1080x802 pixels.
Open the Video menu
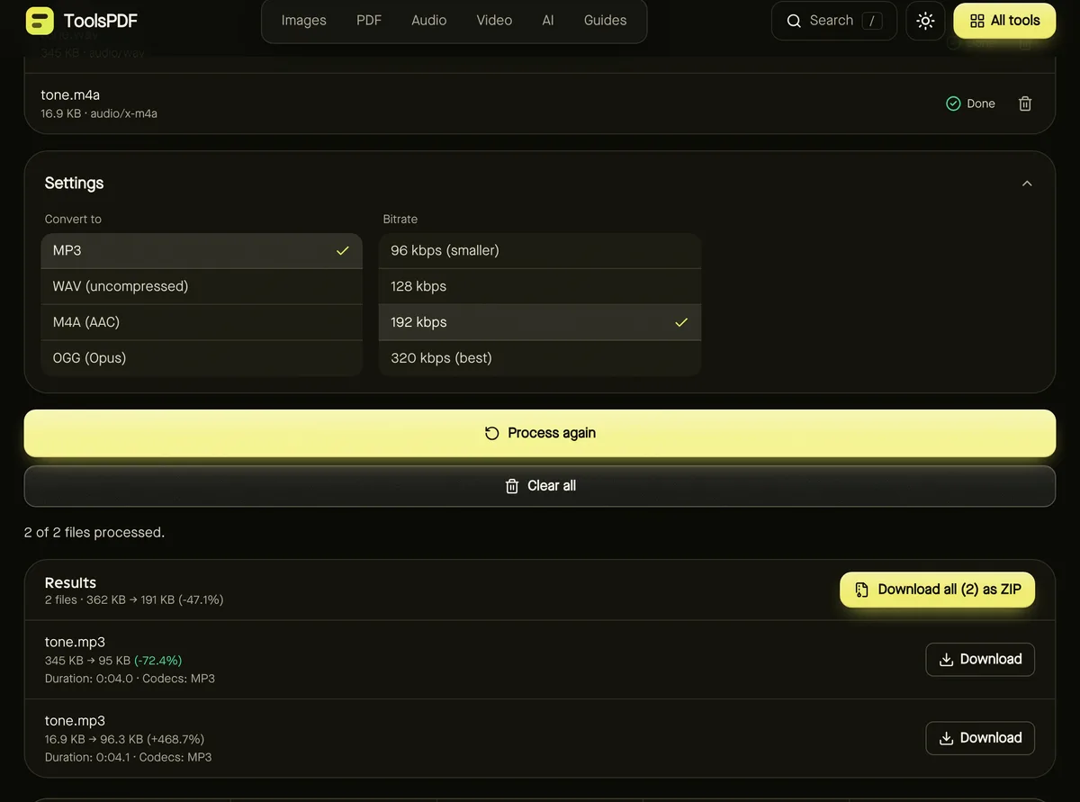[x=494, y=20]
